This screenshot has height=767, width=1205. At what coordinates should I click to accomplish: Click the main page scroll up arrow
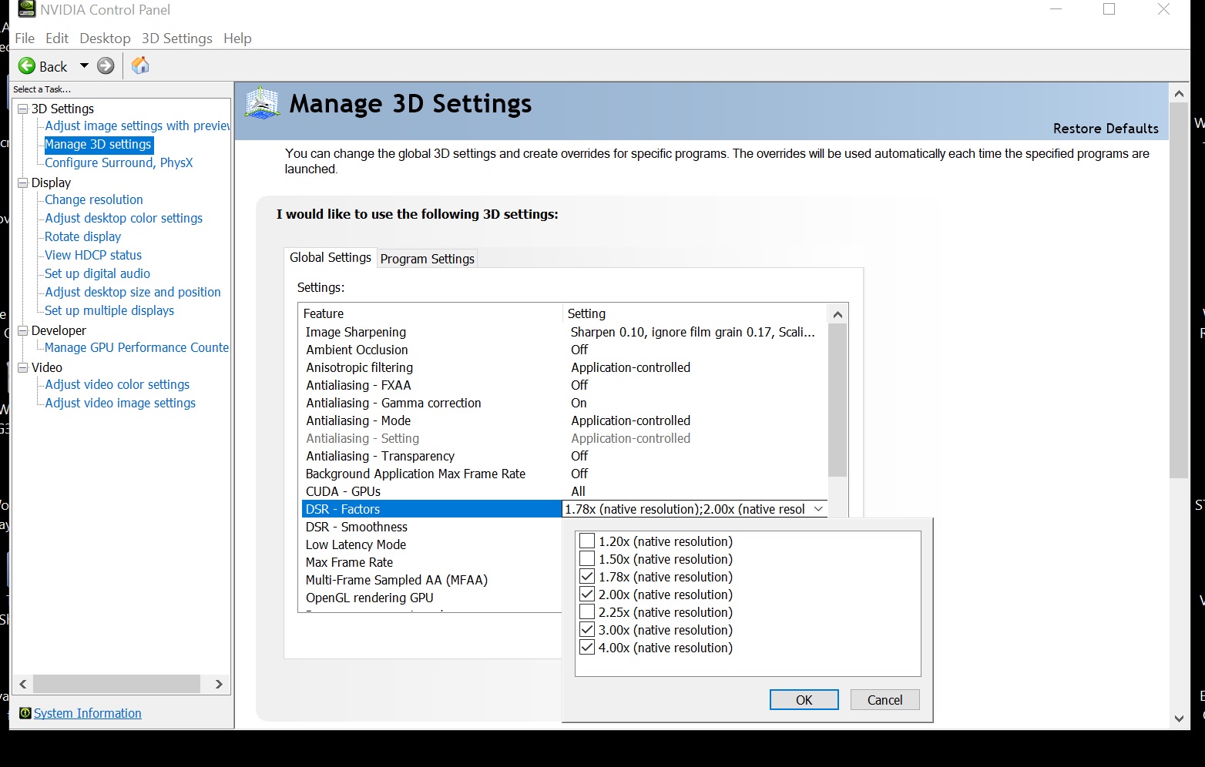pyautogui.click(x=1179, y=93)
